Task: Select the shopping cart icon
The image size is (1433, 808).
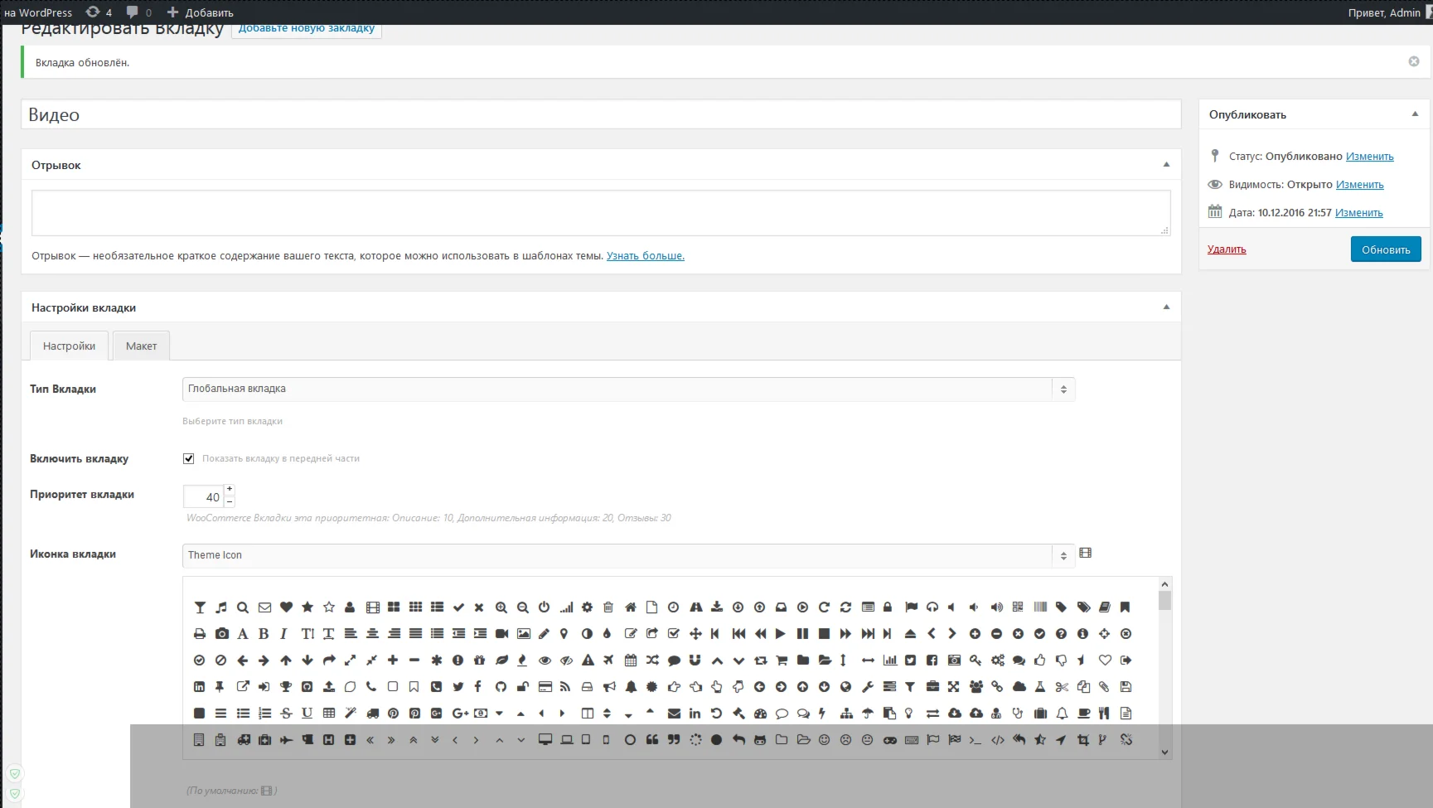Action: (781, 660)
